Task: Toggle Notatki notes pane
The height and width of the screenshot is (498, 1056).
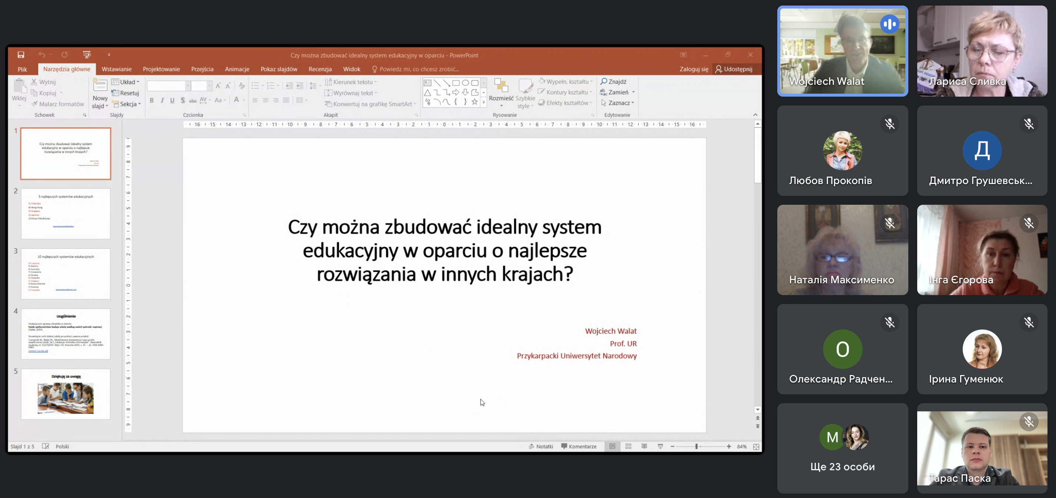Action: point(541,446)
